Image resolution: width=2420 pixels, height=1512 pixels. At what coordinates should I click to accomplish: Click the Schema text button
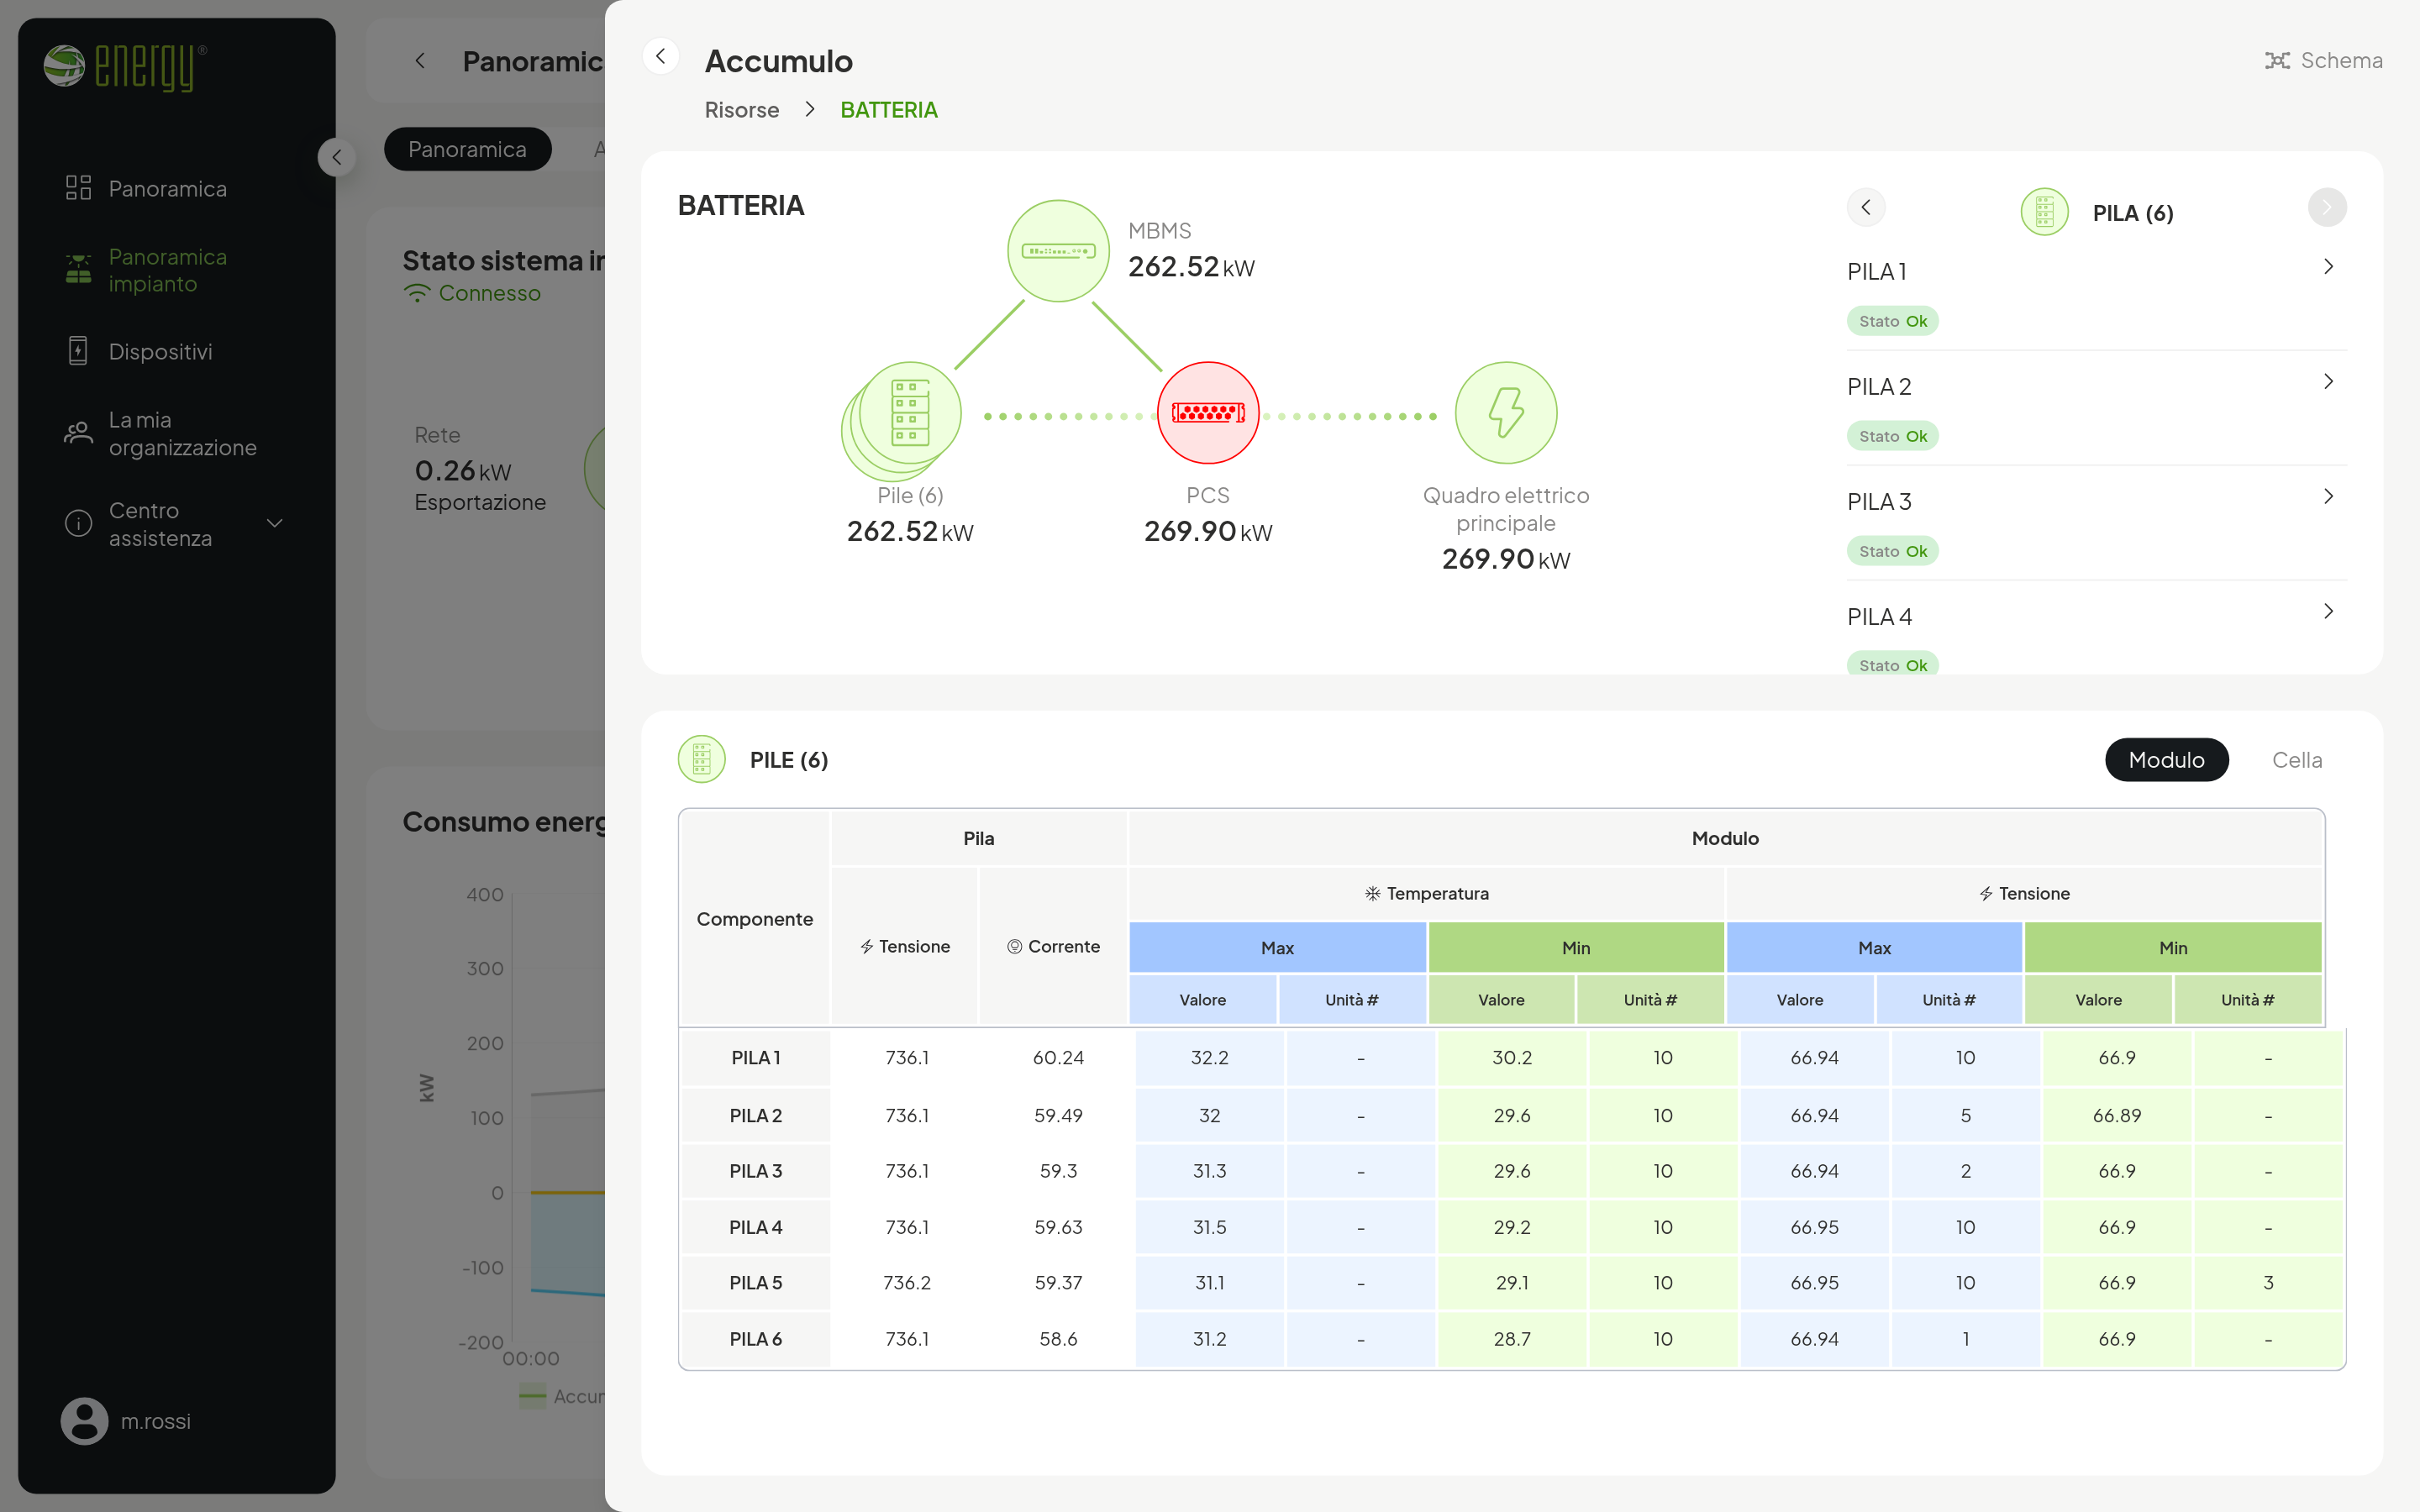(2341, 61)
